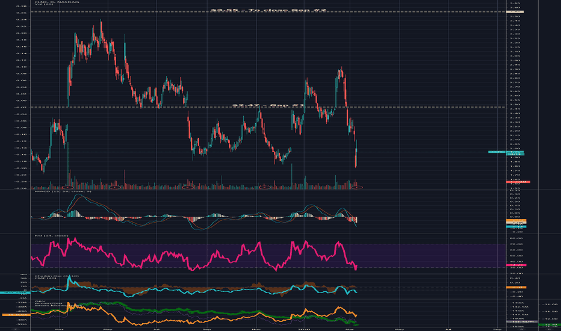The image size is (561, 331).
Task: Click the Jul 2019 label on time axis
Action: tap(156, 329)
